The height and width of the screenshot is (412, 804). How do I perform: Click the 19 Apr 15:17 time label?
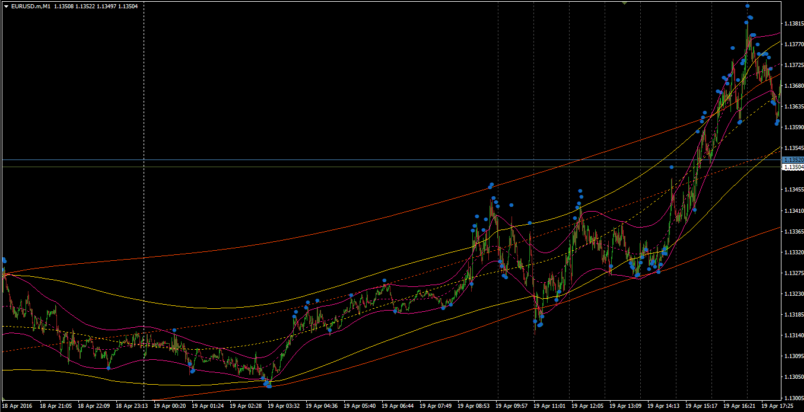pyautogui.click(x=702, y=407)
